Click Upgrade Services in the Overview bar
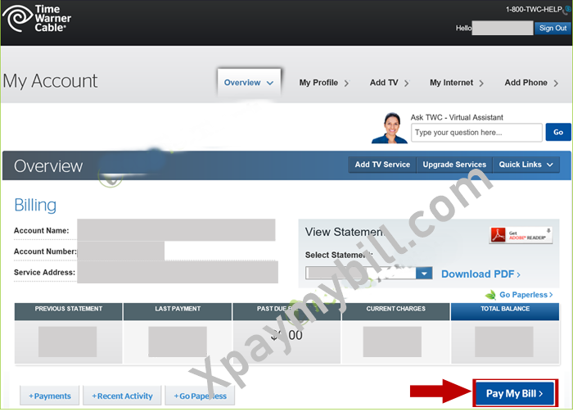This screenshot has height=412, width=573. 454,165
